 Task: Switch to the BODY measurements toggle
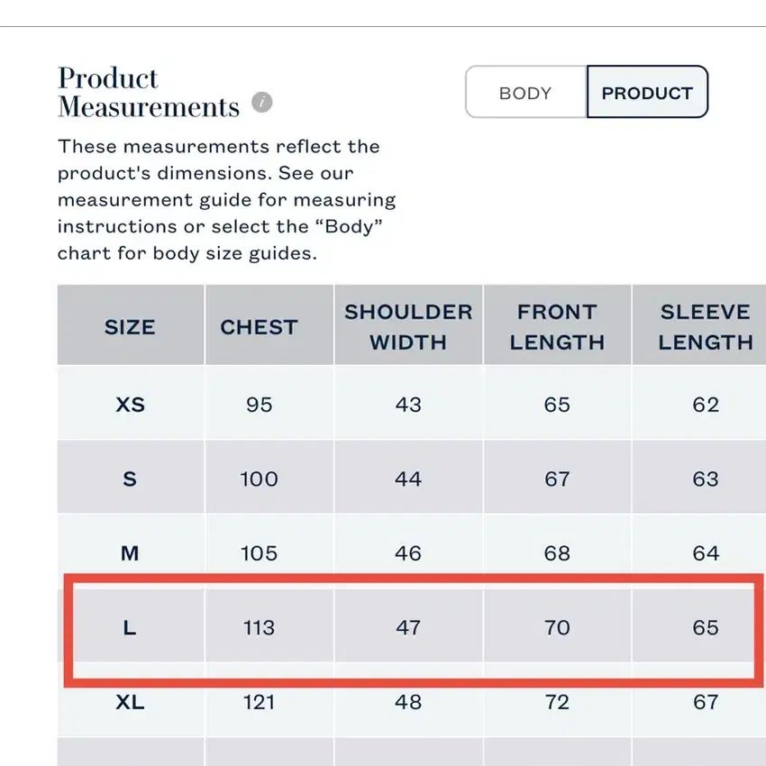pos(526,92)
